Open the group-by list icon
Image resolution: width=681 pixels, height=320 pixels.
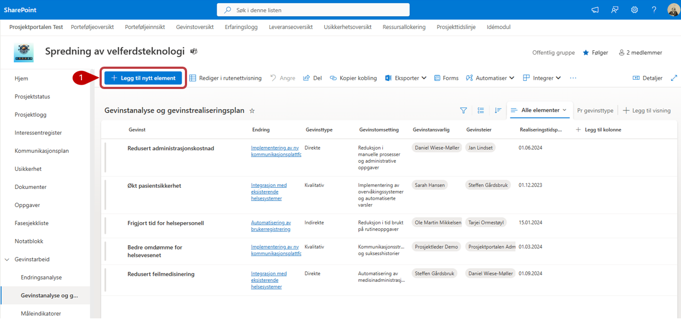tap(481, 110)
